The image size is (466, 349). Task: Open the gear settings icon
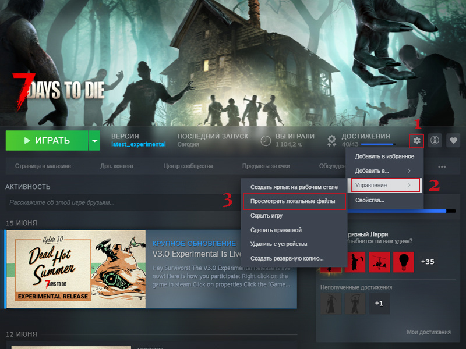click(416, 141)
